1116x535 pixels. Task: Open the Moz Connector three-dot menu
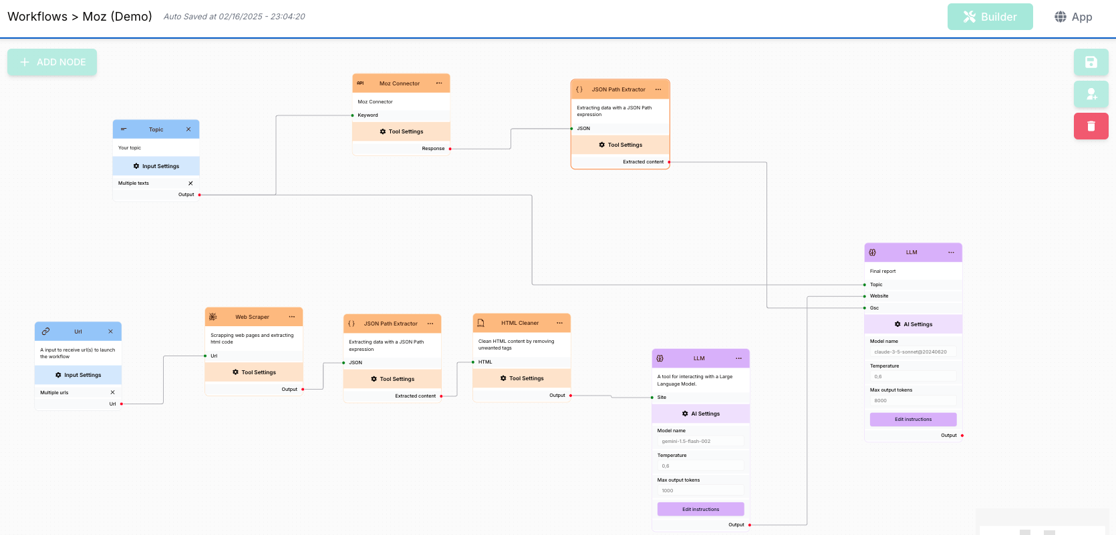tap(439, 83)
